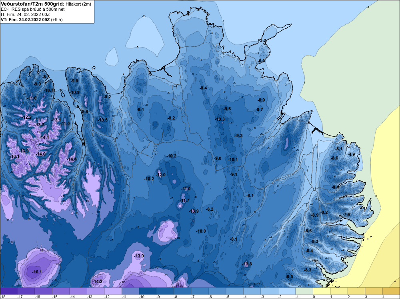Select the temperature label -8.8
This screenshot has width=400, height=299.
pyautogui.click(x=85, y=112)
